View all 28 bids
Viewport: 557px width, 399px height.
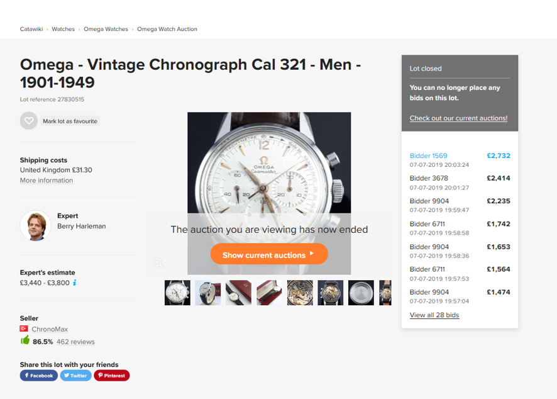click(x=434, y=315)
